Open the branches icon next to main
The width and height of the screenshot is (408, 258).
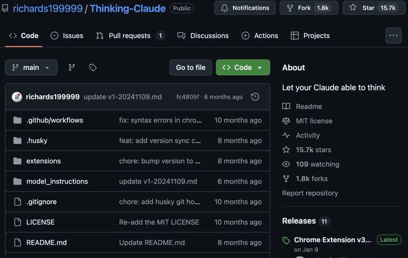(x=72, y=68)
